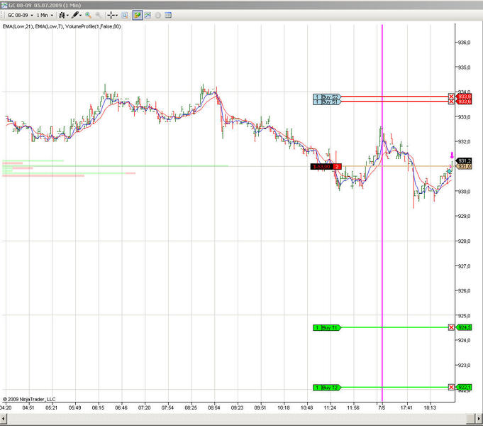Open the chart style bars menu
Screen dimensions: 483x426
tap(62, 15)
